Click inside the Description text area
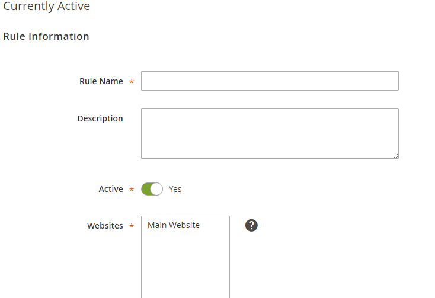435x298 pixels. coord(270,134)
